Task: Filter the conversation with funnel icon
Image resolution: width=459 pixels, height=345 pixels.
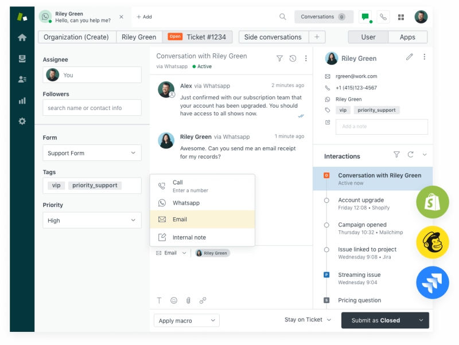Action: pos(279,58)
